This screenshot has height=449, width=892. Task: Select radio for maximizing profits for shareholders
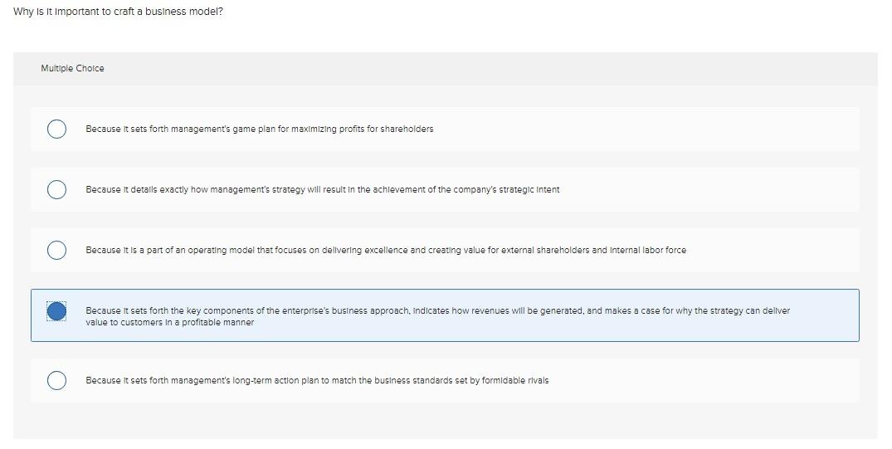56,129
